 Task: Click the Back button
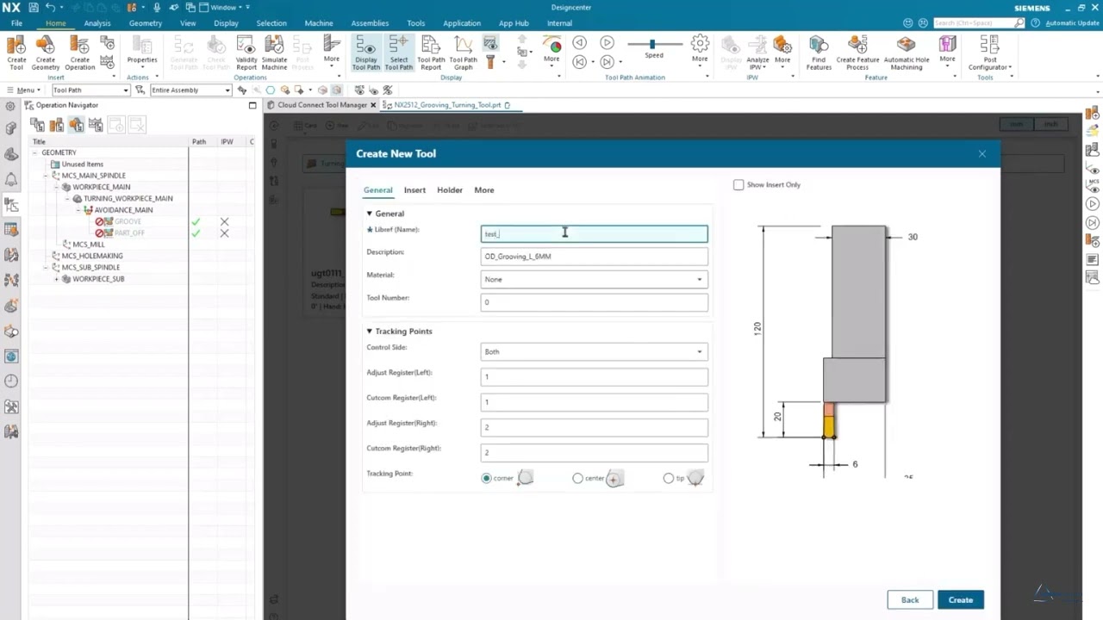[910, 600]
